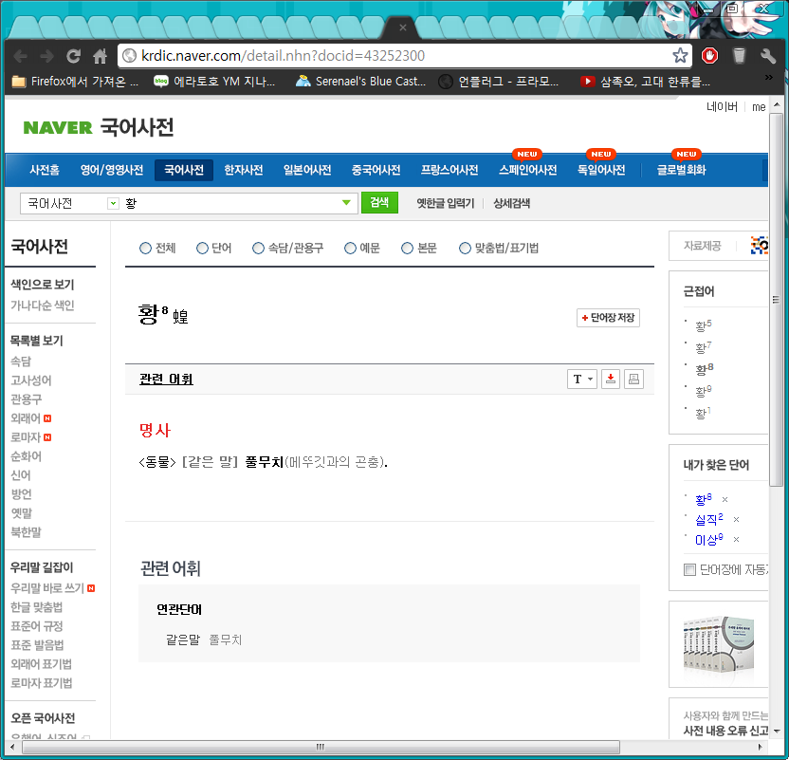Viewport: 789px width, 760px height.
Task: Open the Firefox imported bookmarks folder
Action: pos(75,81)
